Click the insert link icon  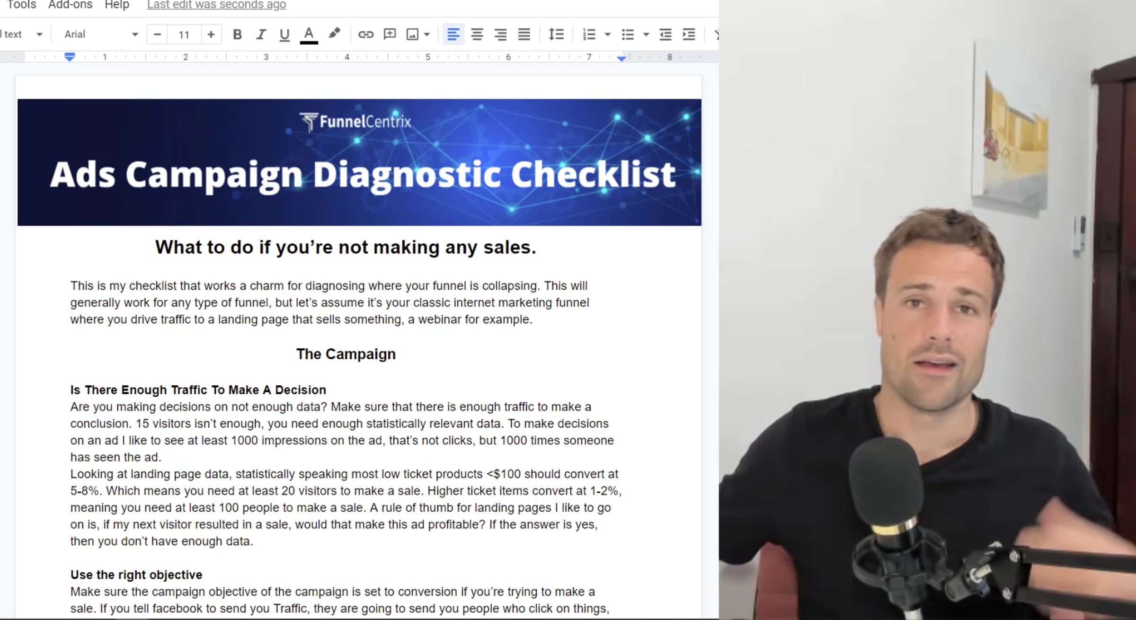click(365, 35)
